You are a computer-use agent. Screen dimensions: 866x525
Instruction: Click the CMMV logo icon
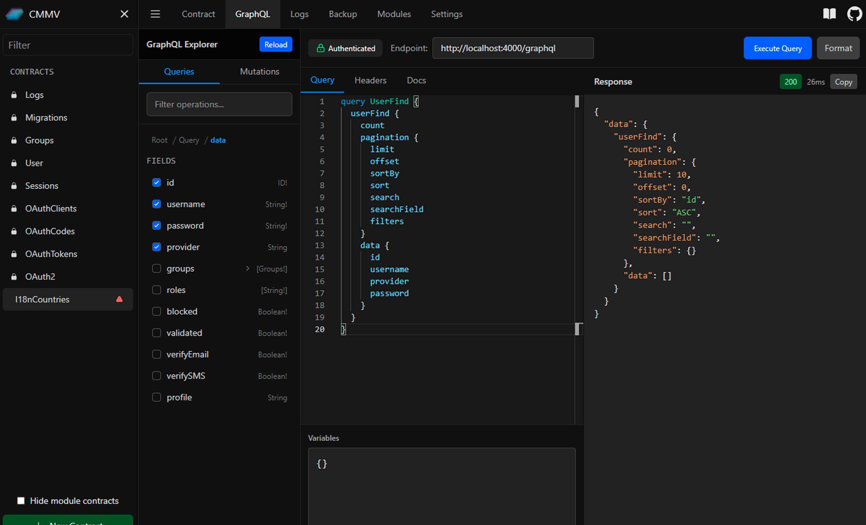tap(14, 14)
